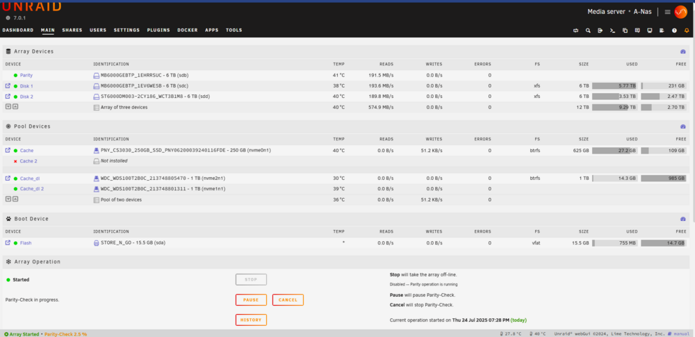Open the Disk 2 device link
This screenshot has width=695, height=337.
click(26, 97)
